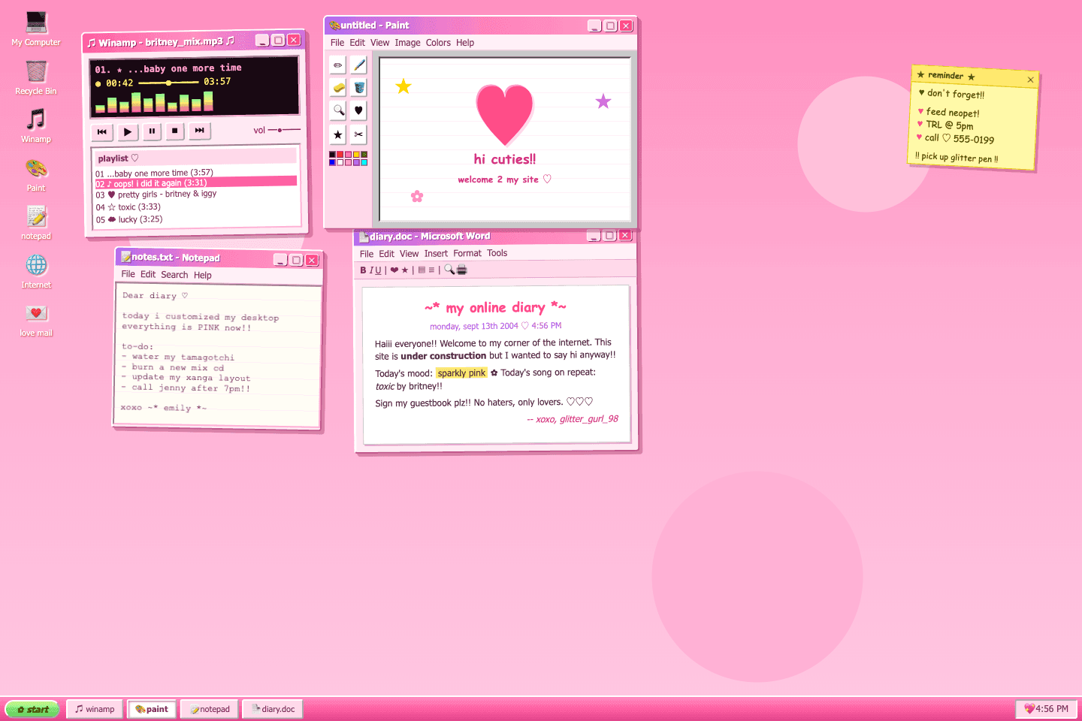Insert a star from Word toolbar
Image resolution: width=1082 pixels, height=721 pixels.
[x=404, y=270]
